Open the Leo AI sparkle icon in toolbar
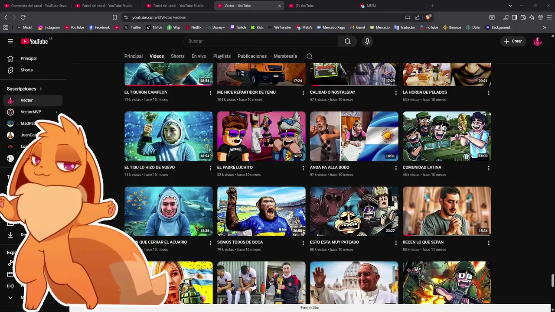Viewport: 555px width, 312px height. [x=532, y=17]
